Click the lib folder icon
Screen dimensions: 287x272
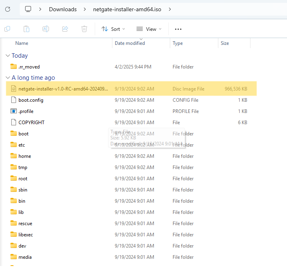(x=14, y=212)
